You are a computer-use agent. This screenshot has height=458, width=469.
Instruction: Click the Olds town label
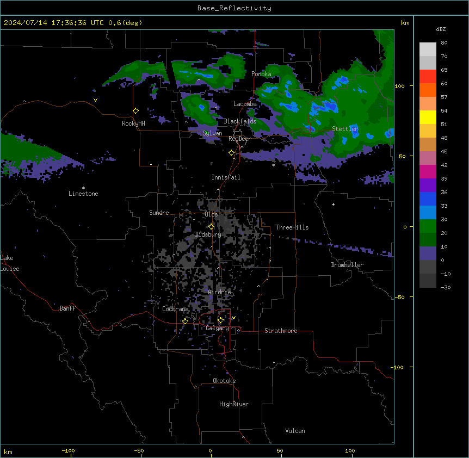click(211, 214)
